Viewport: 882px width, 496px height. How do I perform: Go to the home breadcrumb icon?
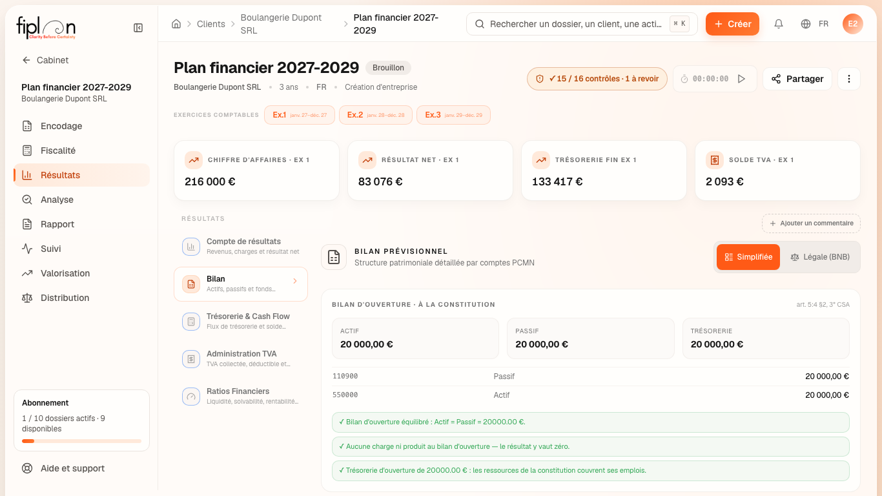click(x=176, y=24)
